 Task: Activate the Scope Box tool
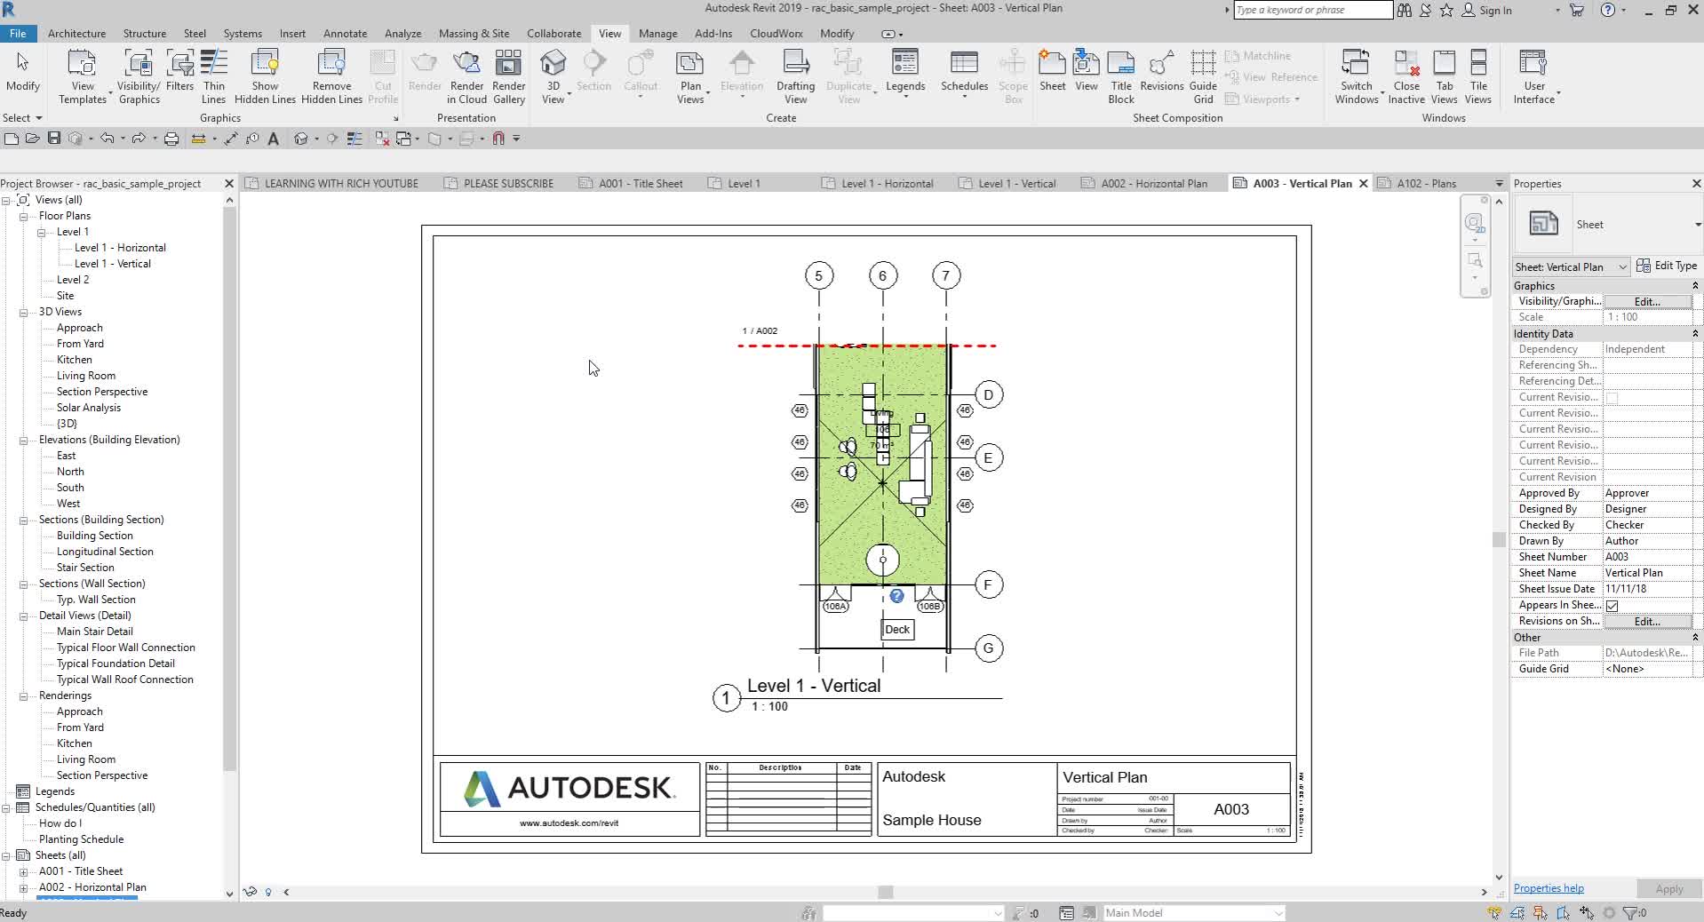[x=1012, y=76]
